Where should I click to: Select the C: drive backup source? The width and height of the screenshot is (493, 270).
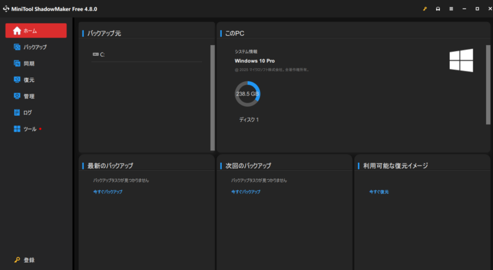(x=102, y=55)
